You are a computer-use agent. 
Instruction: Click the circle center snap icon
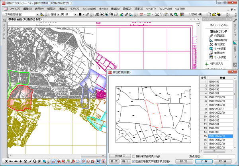coord(25,162)
